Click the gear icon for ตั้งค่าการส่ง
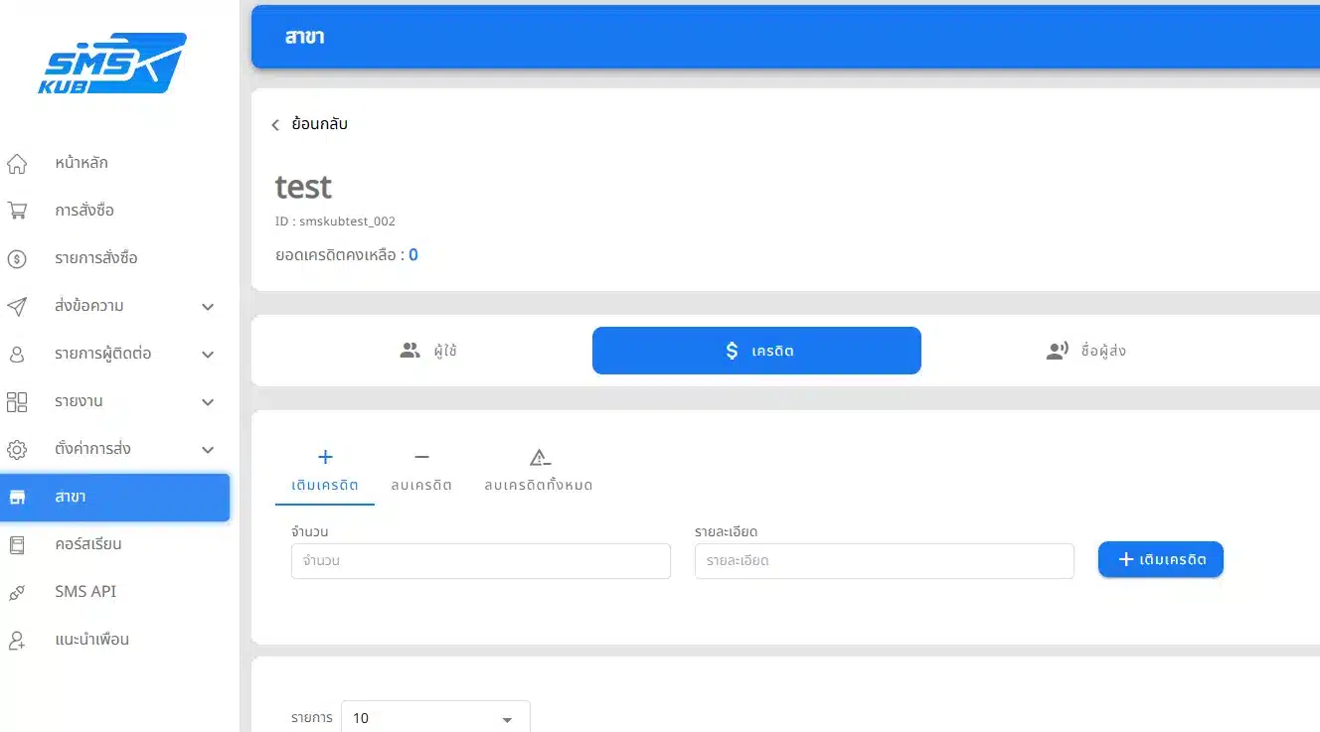Image resolution: width=1320 pixels, height=732 pixels. click(x=17, y=449)
